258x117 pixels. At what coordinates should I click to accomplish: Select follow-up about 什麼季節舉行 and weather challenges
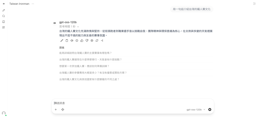136,60
